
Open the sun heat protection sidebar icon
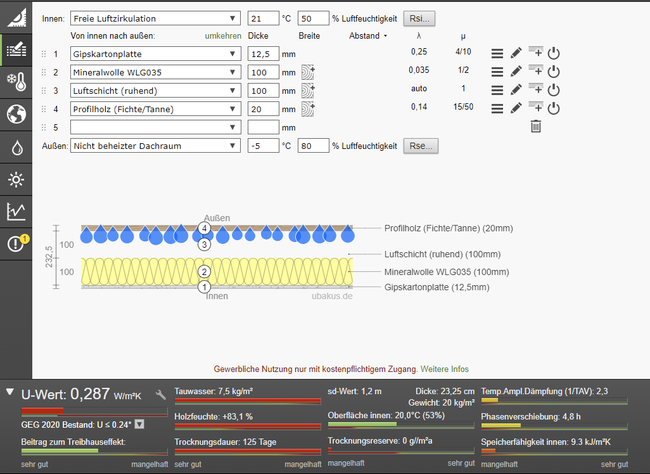click(x=16, y=180)
